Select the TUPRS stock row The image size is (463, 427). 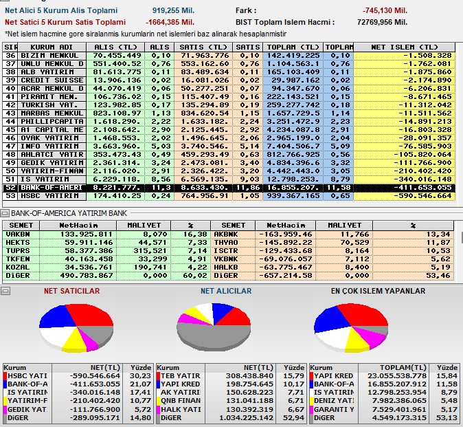pyautogui.click(x=106, y=251)
